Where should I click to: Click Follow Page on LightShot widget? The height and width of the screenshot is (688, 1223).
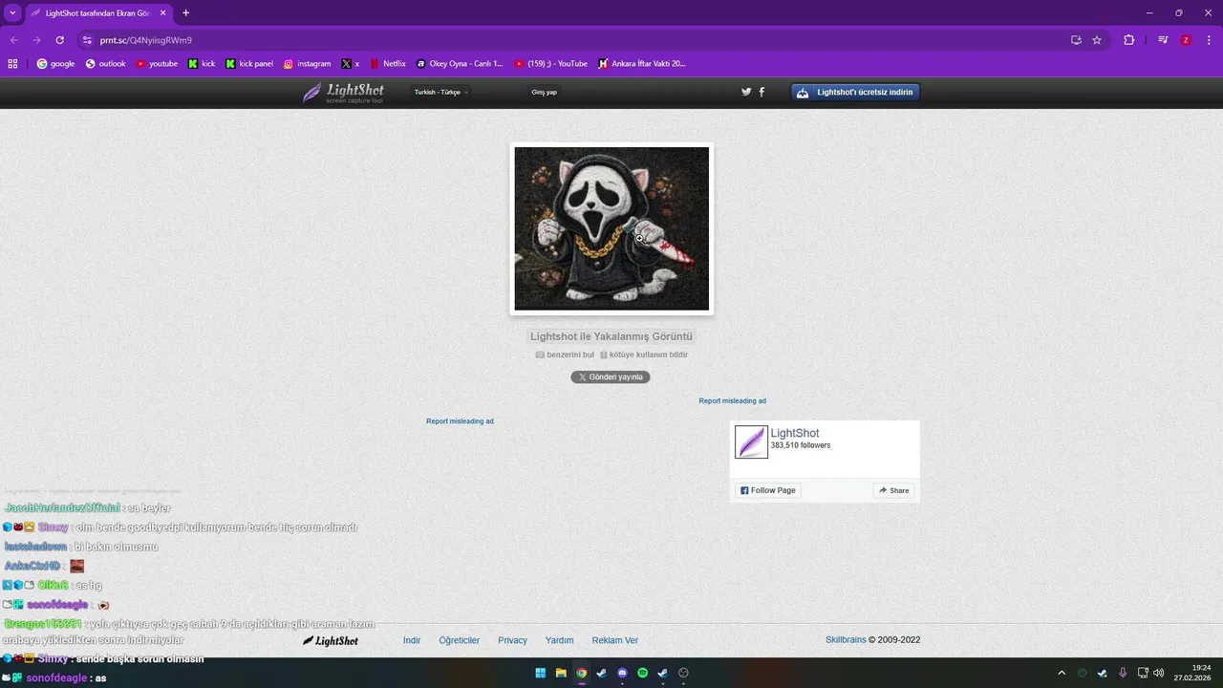[x=767, y=490]
